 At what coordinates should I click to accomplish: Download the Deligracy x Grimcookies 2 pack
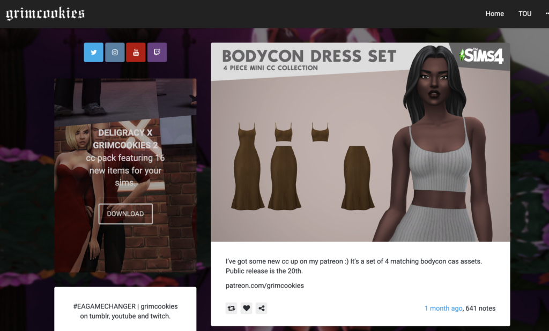(x=125, y=214)
